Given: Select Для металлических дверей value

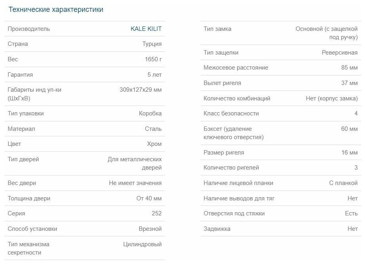Looking at the screenshot, I should (x=135, y=164).
